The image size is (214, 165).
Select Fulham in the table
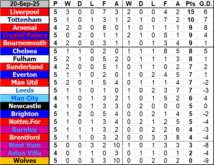pos(25,59)
